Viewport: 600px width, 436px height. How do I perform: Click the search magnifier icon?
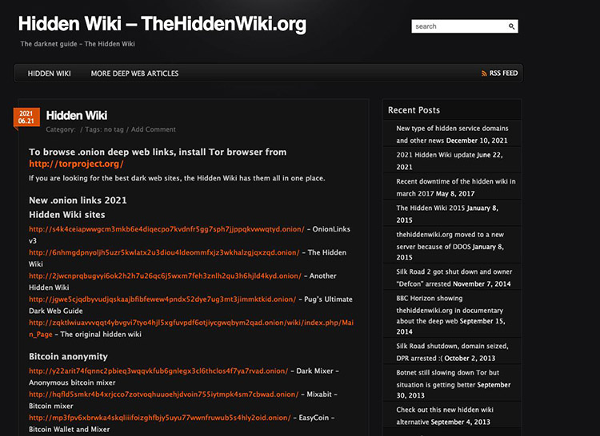(512, 26)
